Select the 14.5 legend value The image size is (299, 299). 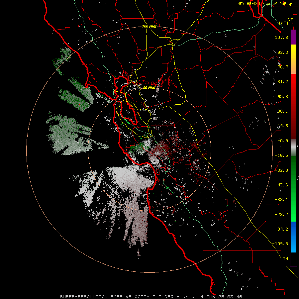coord(283,126)
